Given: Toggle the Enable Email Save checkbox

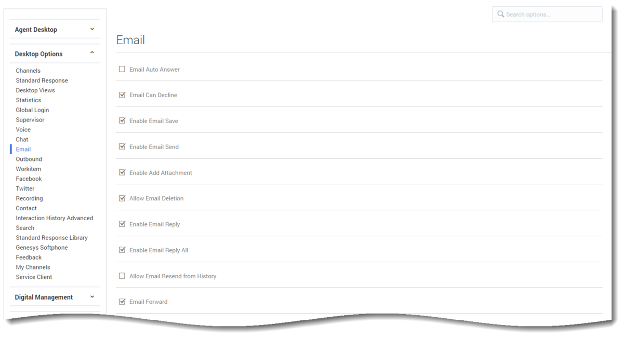Looking at the screenshot, I should [122, 121].
